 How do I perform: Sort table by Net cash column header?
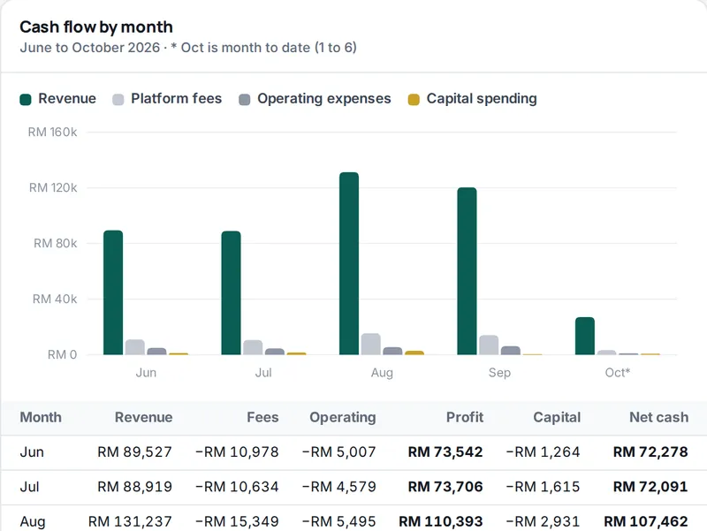[x=658, y=417]
